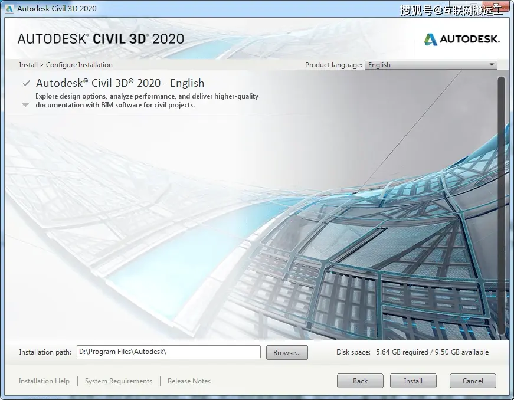Open the Installation Help link
The image size is (514, 400).
tap(44, 381)
